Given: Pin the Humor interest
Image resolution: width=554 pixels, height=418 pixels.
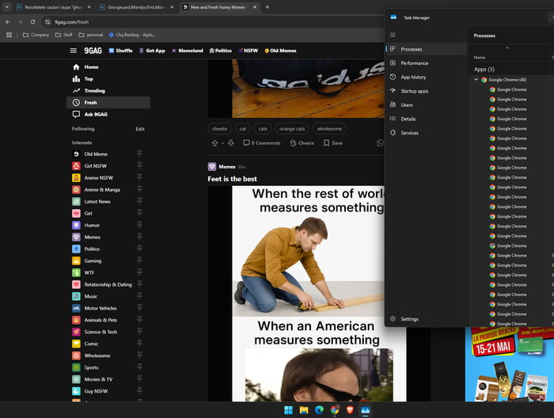Looking at the screenshot, I should tap(139, 225).
